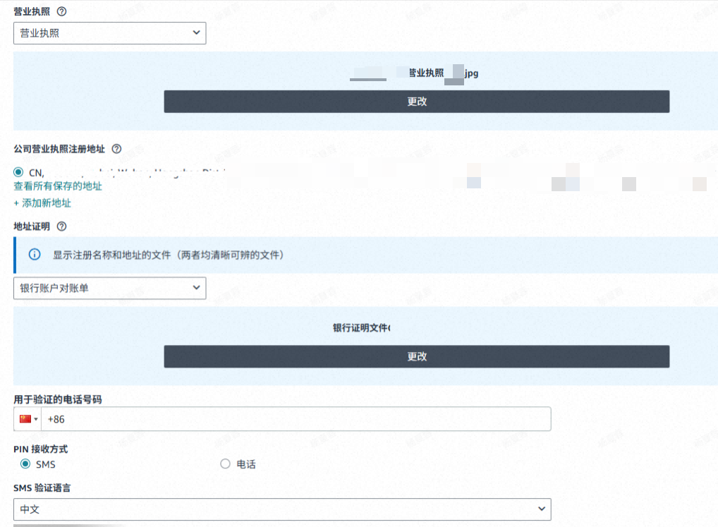The height and width of the screenshot is (527, 718).
Task: Click + 添加新地址 link
Action: coord(42,203)
